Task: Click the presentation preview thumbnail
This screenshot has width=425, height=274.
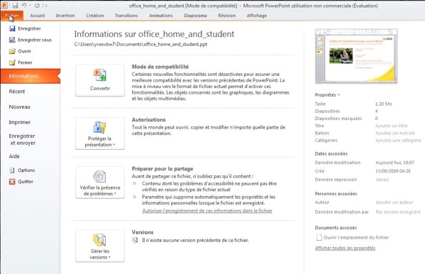Action: coord(356,56)
